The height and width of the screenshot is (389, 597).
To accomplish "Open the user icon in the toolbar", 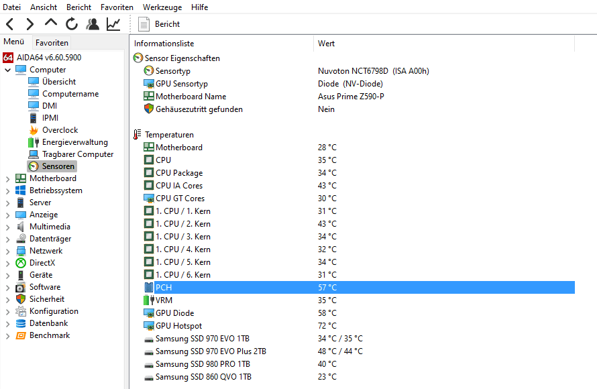I will click(x=93, y=24).
